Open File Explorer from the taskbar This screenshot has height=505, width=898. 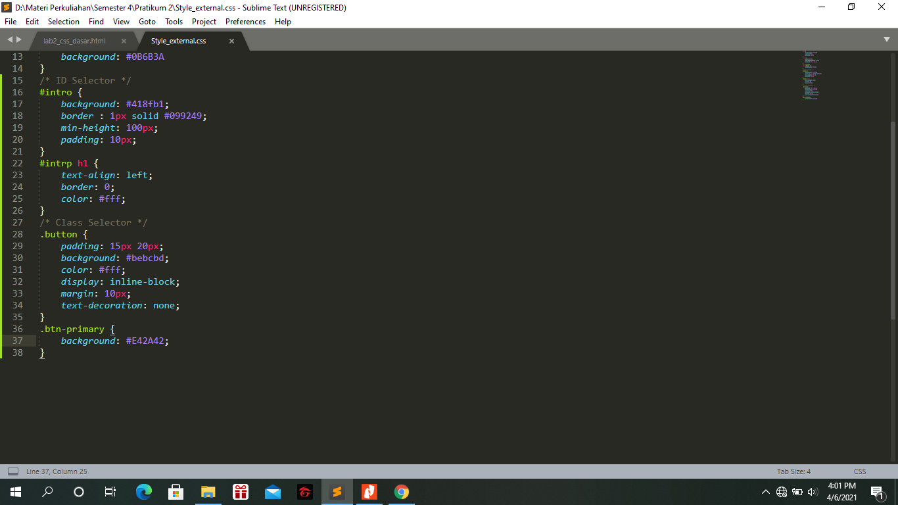pyautogui.click(x=208, y=492)
